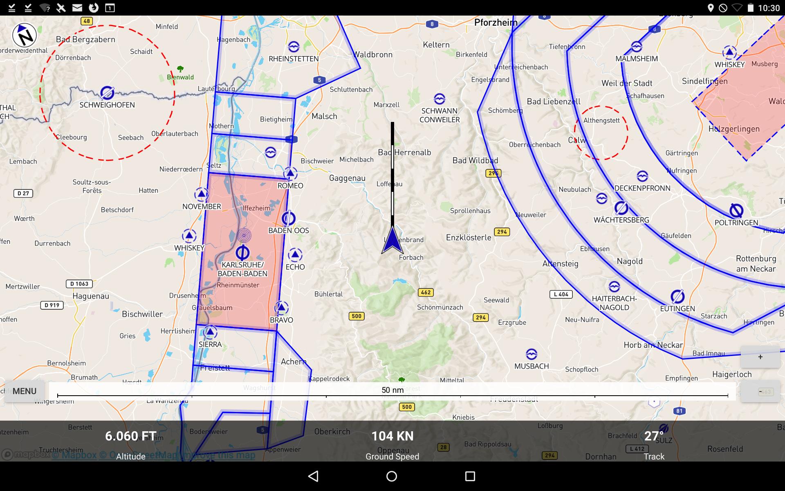Tap the glider site symbol near Bischweier
The height and width of the screenshot is (491, 785).
pos(270,153)
